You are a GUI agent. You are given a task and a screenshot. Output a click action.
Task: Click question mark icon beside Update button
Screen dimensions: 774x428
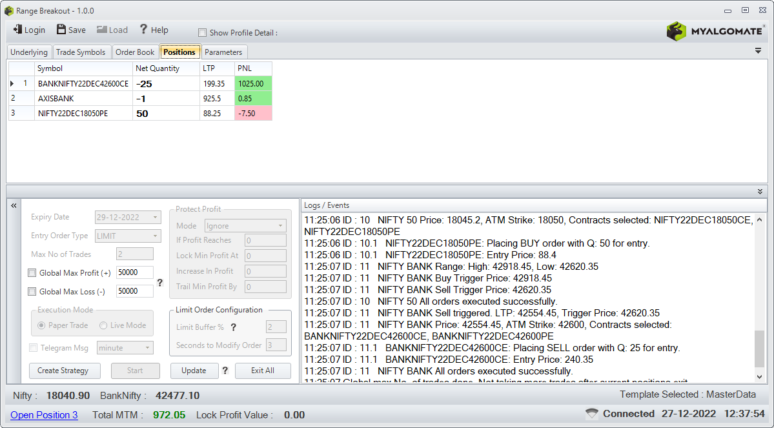(x=225, y=371)
